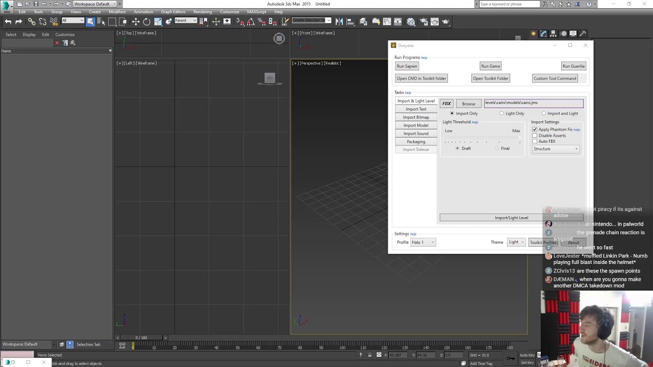Activate the Select and Move tool
This screenshot has height=367, width=653.
click(x=136, y=21)
